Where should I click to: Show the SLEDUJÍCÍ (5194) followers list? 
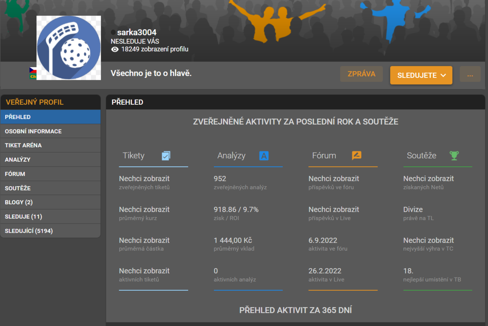(50, 231)
